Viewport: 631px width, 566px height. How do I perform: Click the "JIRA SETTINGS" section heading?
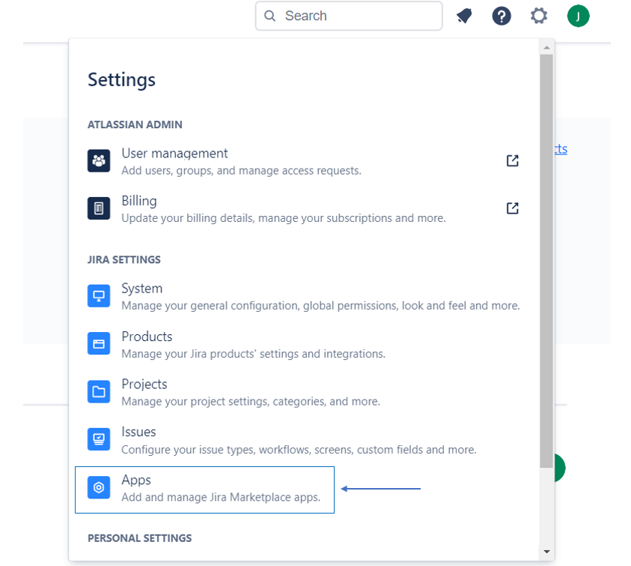point(124,259)
